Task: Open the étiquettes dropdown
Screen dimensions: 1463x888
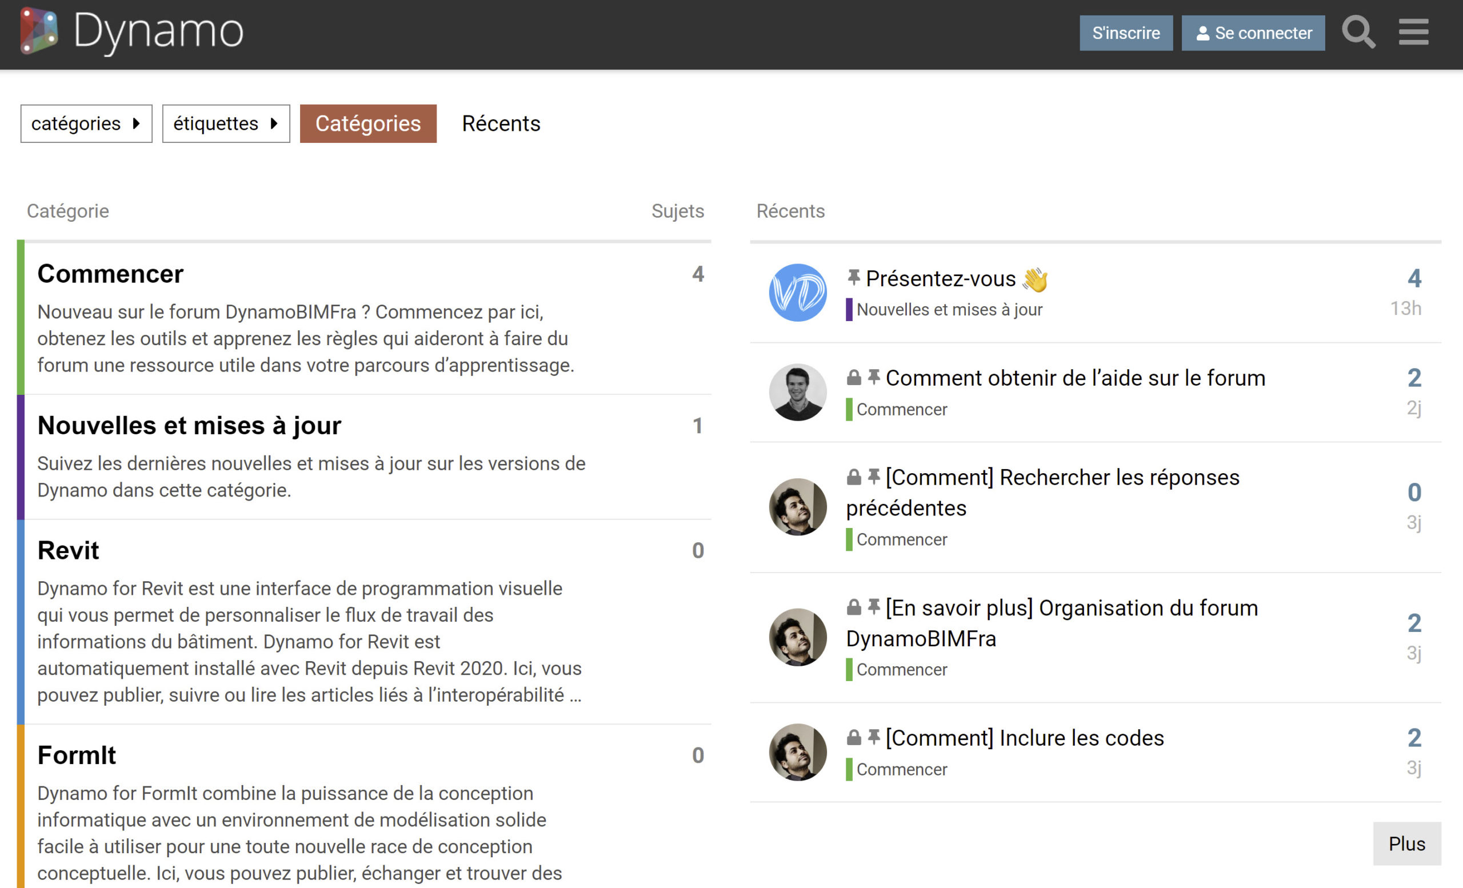Action: click(226, 123)
